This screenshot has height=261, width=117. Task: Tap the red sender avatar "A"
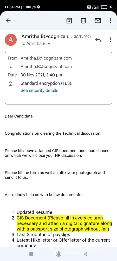[11, 40]
